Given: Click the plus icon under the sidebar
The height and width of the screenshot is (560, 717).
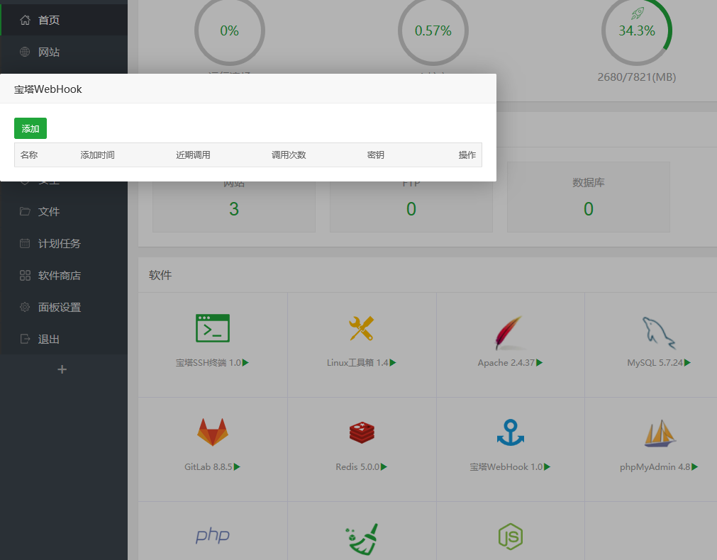Looking at the screenshot, I should tap(62, 369).
